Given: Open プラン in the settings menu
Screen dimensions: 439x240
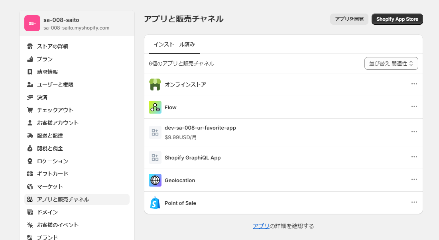Looking at the screenshot, I should tap(77, 59).
